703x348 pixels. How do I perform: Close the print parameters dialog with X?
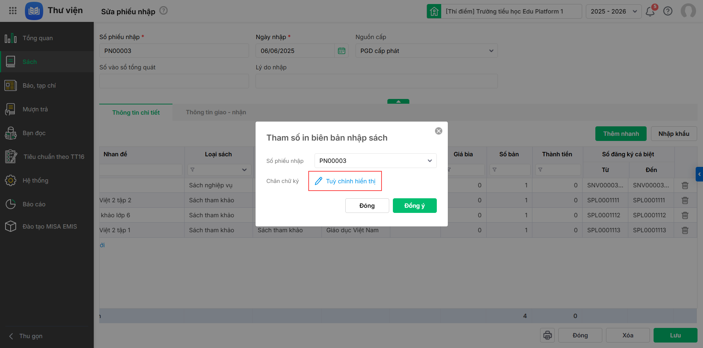(439, 131)
